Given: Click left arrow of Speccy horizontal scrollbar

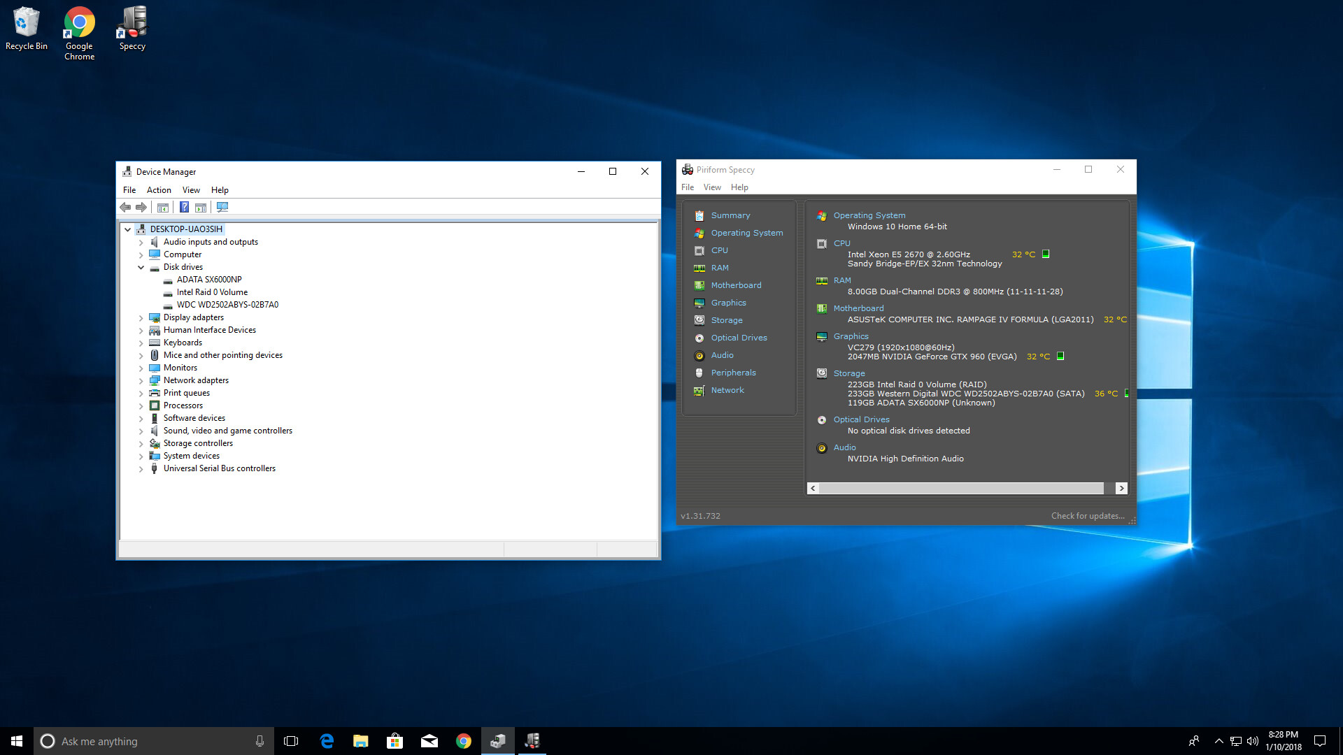Looking at the screenshot, I should coord(813,488).
